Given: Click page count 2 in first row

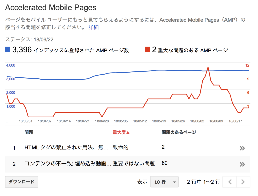Looking at the screenshot, I should click(163, 147).
